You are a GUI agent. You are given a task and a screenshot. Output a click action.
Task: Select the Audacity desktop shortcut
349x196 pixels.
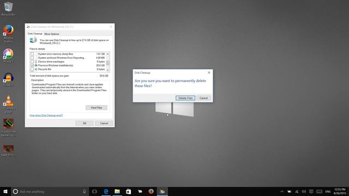tap(8, 79)
